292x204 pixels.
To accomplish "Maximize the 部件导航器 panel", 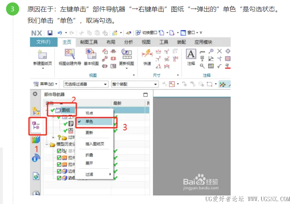I will point(145,95).
